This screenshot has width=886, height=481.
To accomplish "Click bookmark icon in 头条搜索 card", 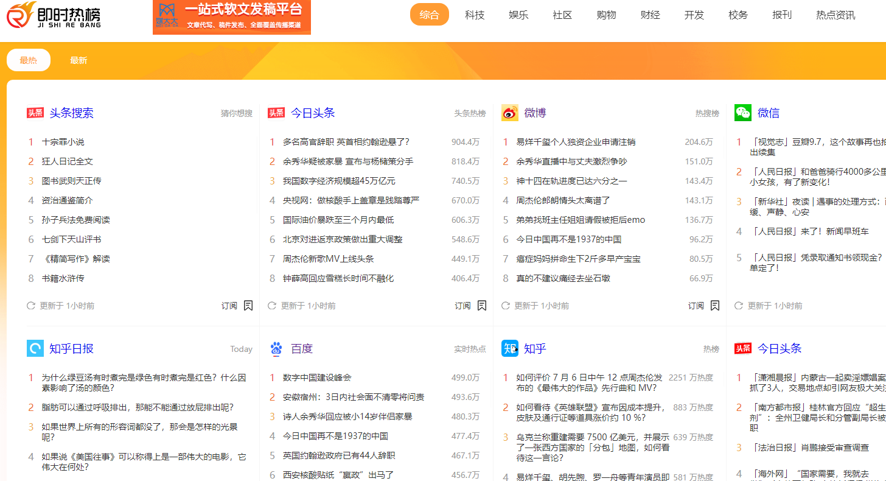I will coord(248,306).
